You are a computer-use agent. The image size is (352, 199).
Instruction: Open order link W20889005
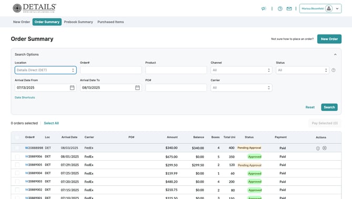(x=34, y=165)
